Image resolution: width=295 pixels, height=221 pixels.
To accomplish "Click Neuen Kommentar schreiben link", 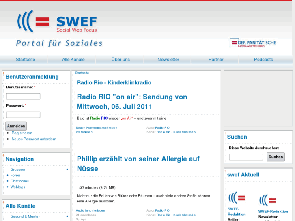I will tap(97, 127).
